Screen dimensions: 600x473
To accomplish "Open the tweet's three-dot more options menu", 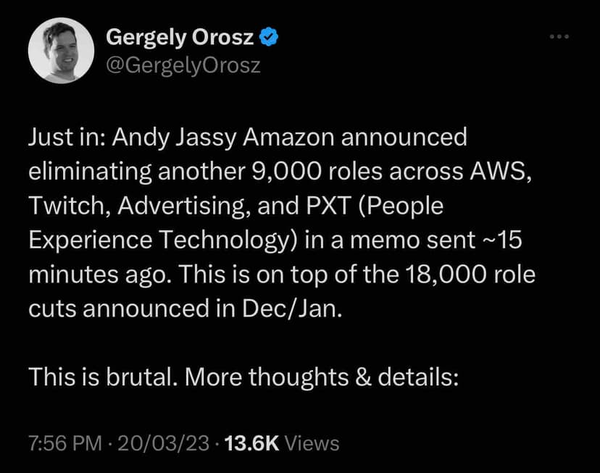I will (x=559, y=37).
